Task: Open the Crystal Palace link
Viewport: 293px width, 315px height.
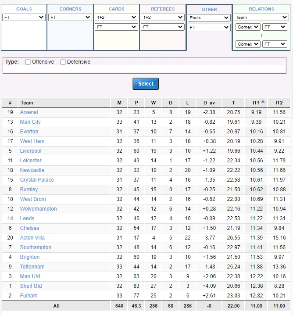Action: click(x=37, y=180)
